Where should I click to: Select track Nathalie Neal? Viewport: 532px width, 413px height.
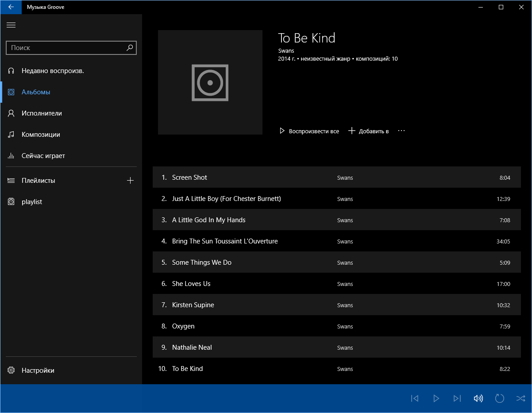click(337, 347)
